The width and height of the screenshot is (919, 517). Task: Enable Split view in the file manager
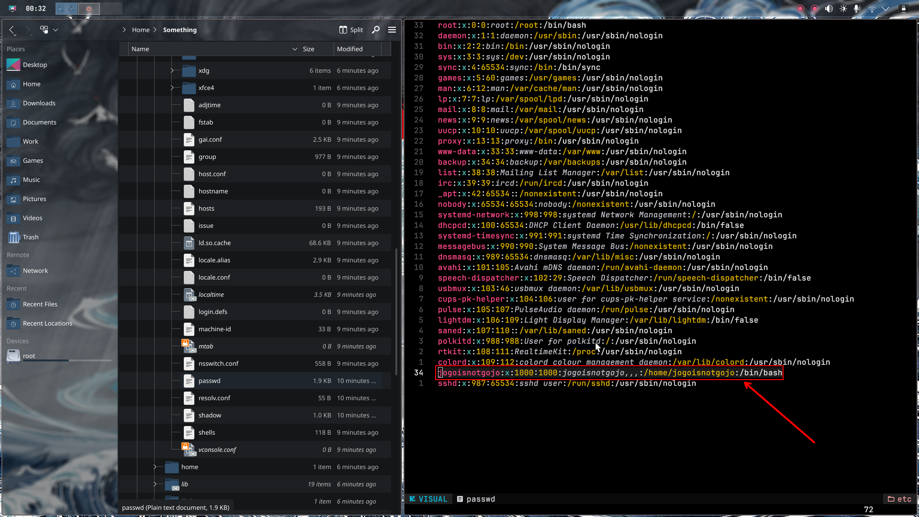(350, 30)
